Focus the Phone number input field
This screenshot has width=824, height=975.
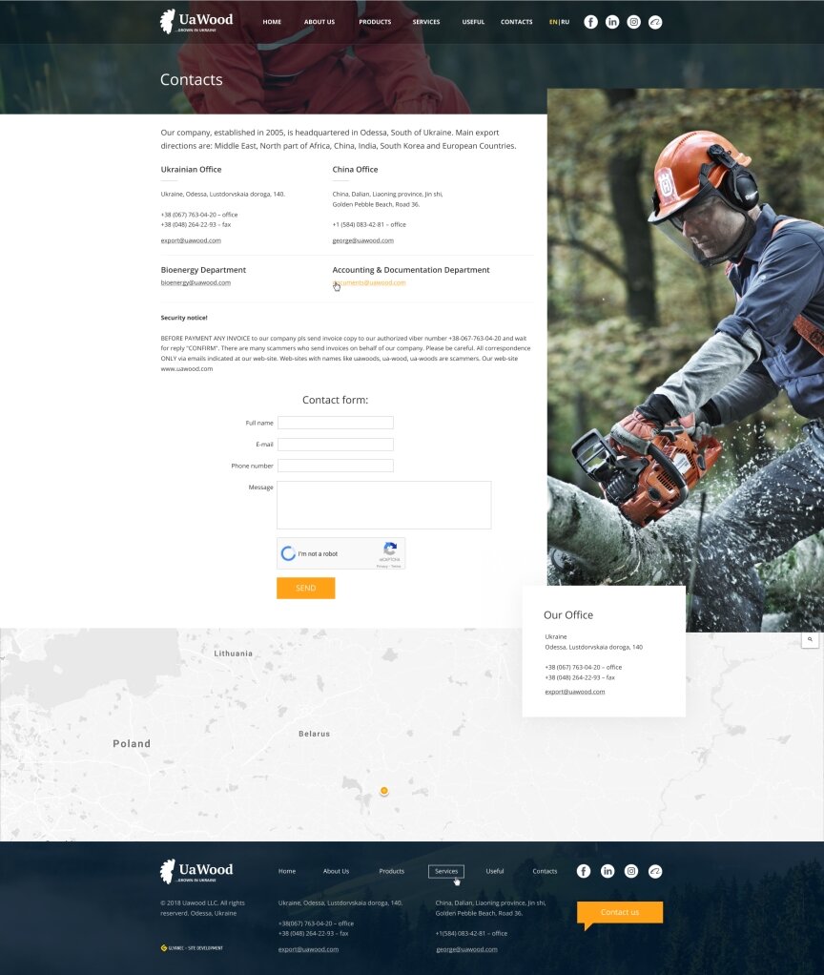point(336,466)
